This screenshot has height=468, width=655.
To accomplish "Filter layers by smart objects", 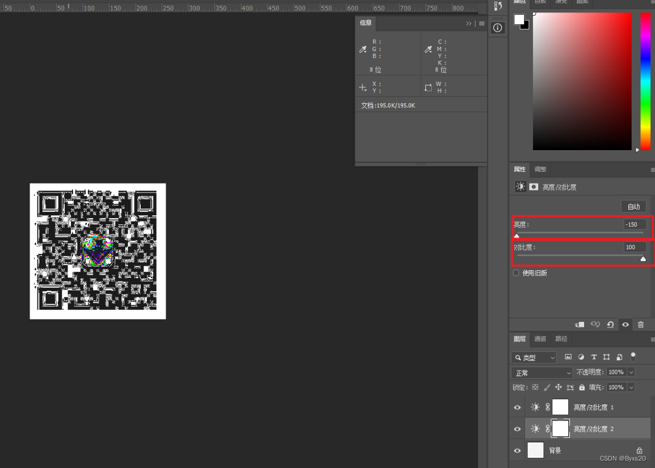I will tap(619, 357).
